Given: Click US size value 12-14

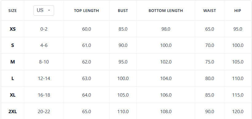Looking at the screenshot, I should point(44,79).
